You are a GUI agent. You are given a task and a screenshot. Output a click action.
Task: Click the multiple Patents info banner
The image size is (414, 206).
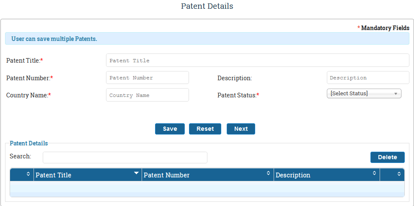click(x=207, y=39)
